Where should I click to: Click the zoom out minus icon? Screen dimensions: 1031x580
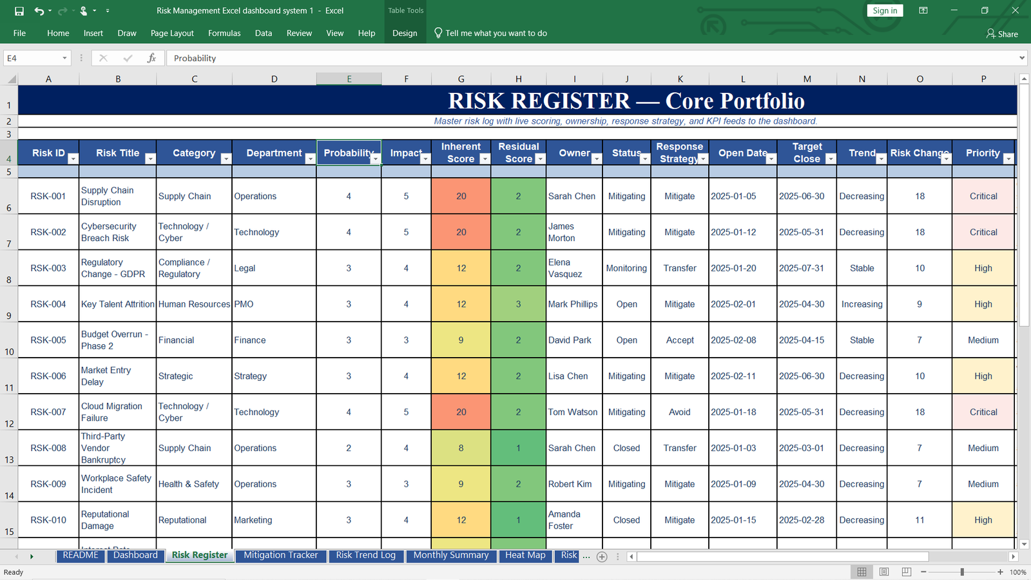pos(923,572)
